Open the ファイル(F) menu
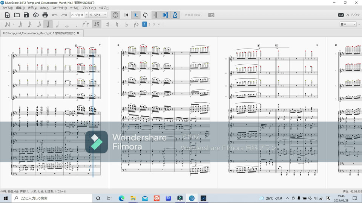The image size is (362, 203). (x=8, y=8)
